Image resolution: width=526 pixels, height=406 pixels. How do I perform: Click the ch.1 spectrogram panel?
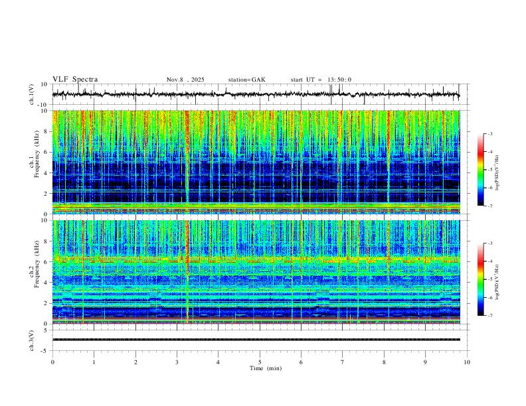point(256,162)
